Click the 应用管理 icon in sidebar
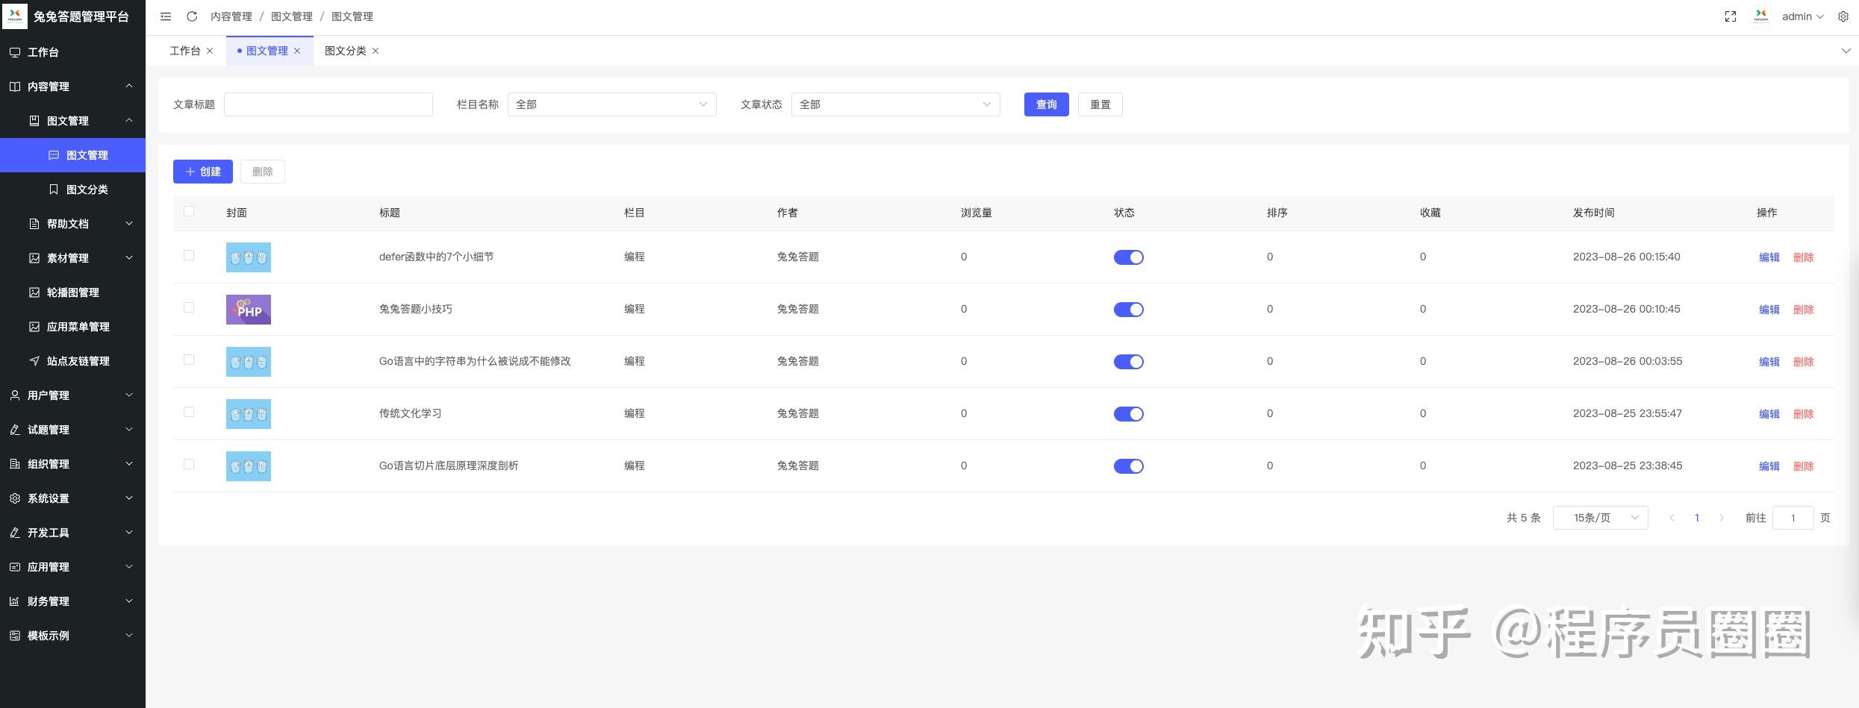 click(x=15, y=567)
